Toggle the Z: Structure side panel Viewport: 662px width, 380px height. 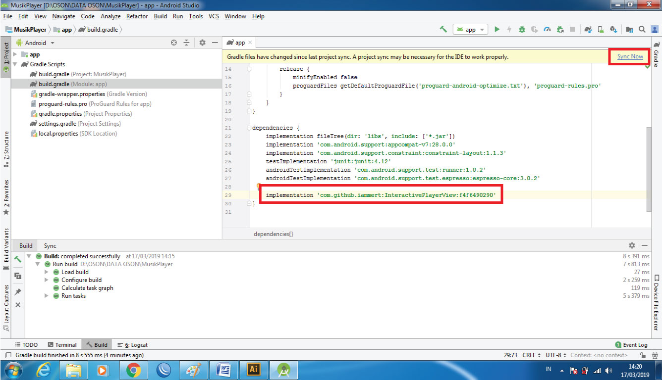point(6,149)
